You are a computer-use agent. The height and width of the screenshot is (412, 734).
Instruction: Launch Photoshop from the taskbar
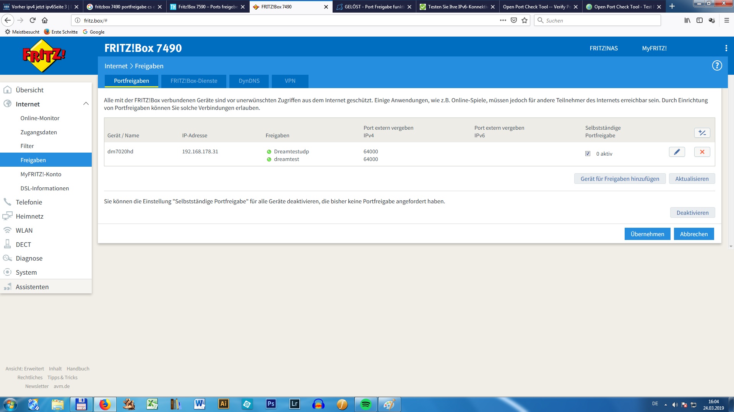point(271,404)
